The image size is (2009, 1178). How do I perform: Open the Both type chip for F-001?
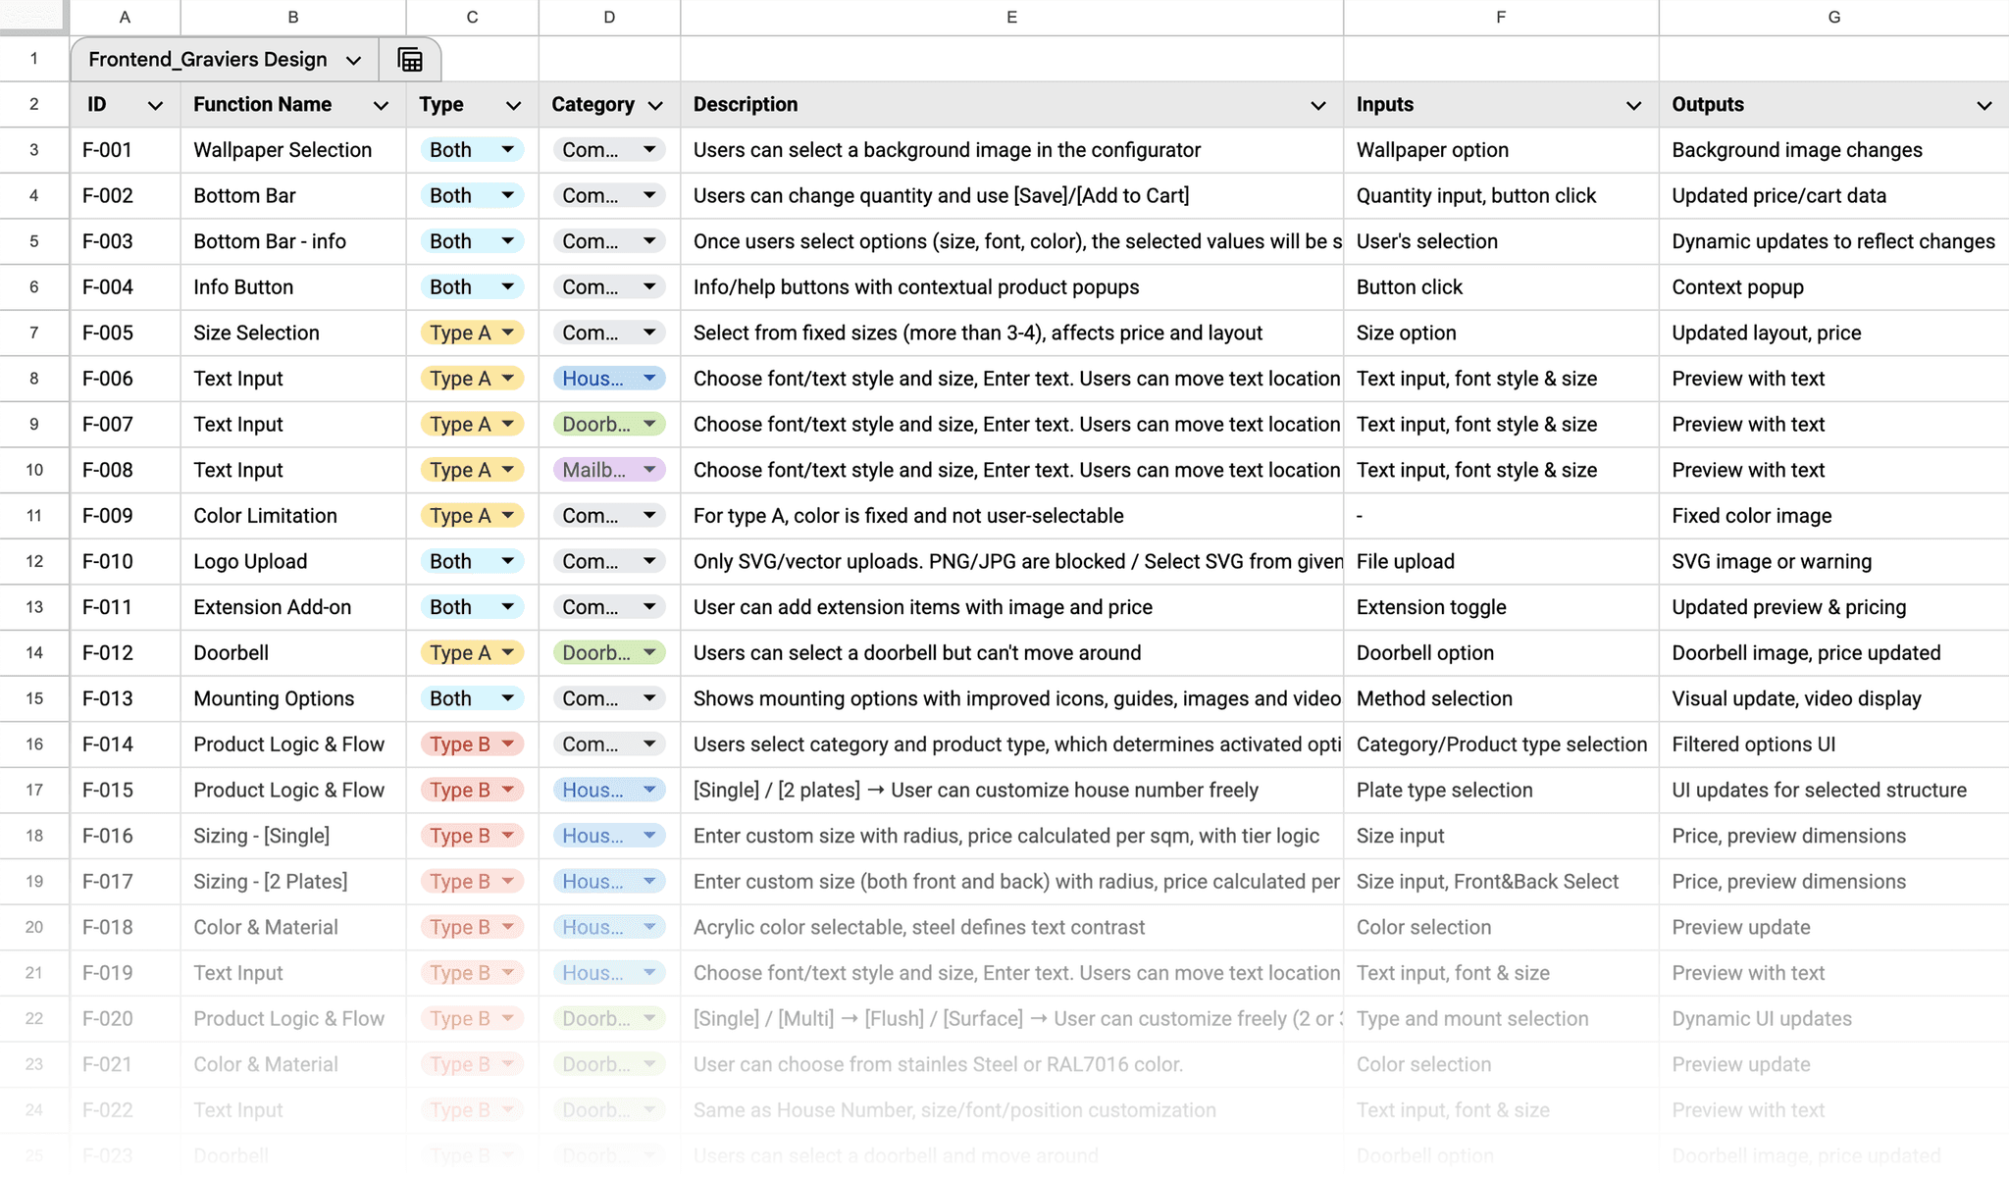[x=472, y=150]
